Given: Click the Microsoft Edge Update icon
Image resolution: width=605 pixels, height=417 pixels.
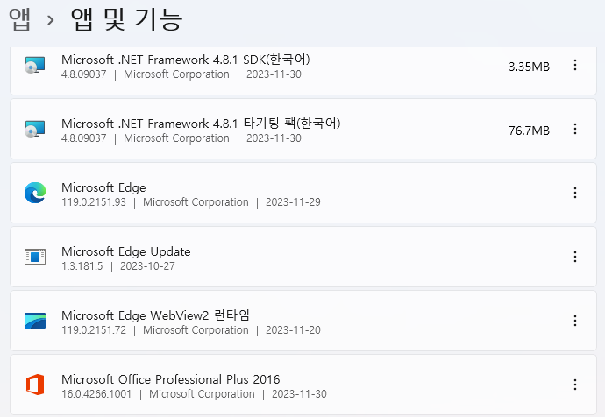Looking at the screenshot, I should [x=35, y=257].
